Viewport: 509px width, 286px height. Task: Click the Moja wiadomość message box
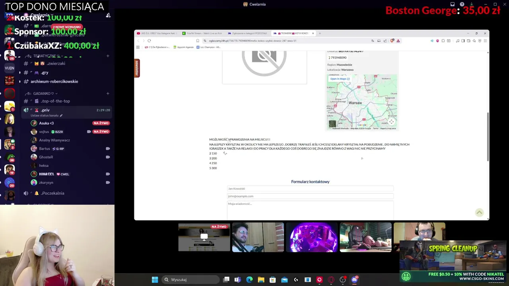coord(310,210)
